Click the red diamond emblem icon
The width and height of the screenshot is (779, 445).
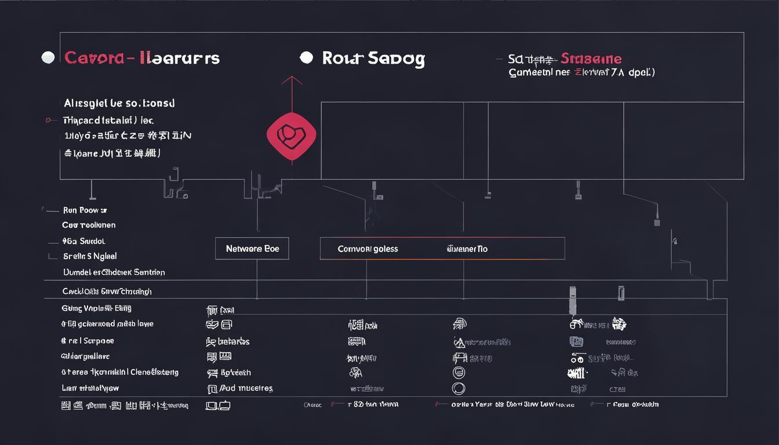click(291, 135)
